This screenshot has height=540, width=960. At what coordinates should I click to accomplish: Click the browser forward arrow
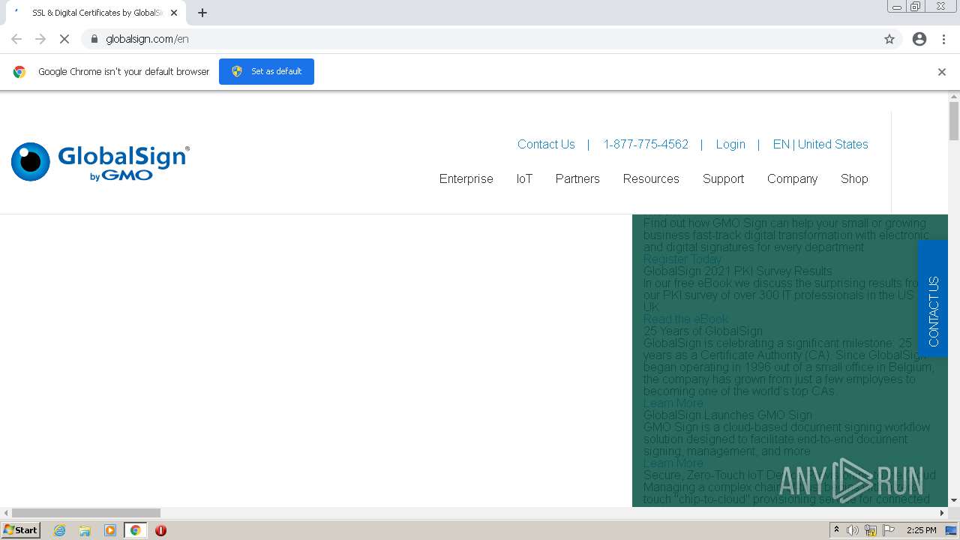point(40,39)
